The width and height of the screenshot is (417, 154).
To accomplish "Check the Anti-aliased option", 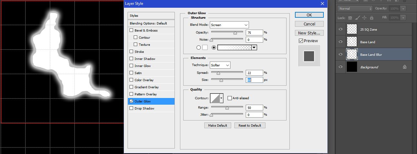I will 230,98.
